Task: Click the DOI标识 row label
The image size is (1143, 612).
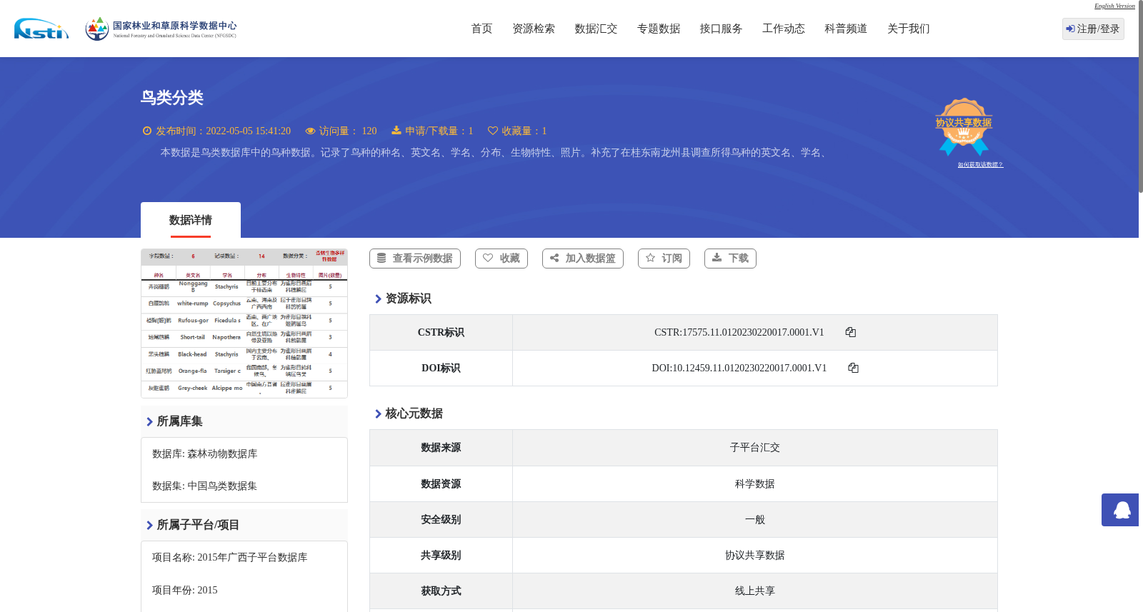Action: click(x=441, y=368)
